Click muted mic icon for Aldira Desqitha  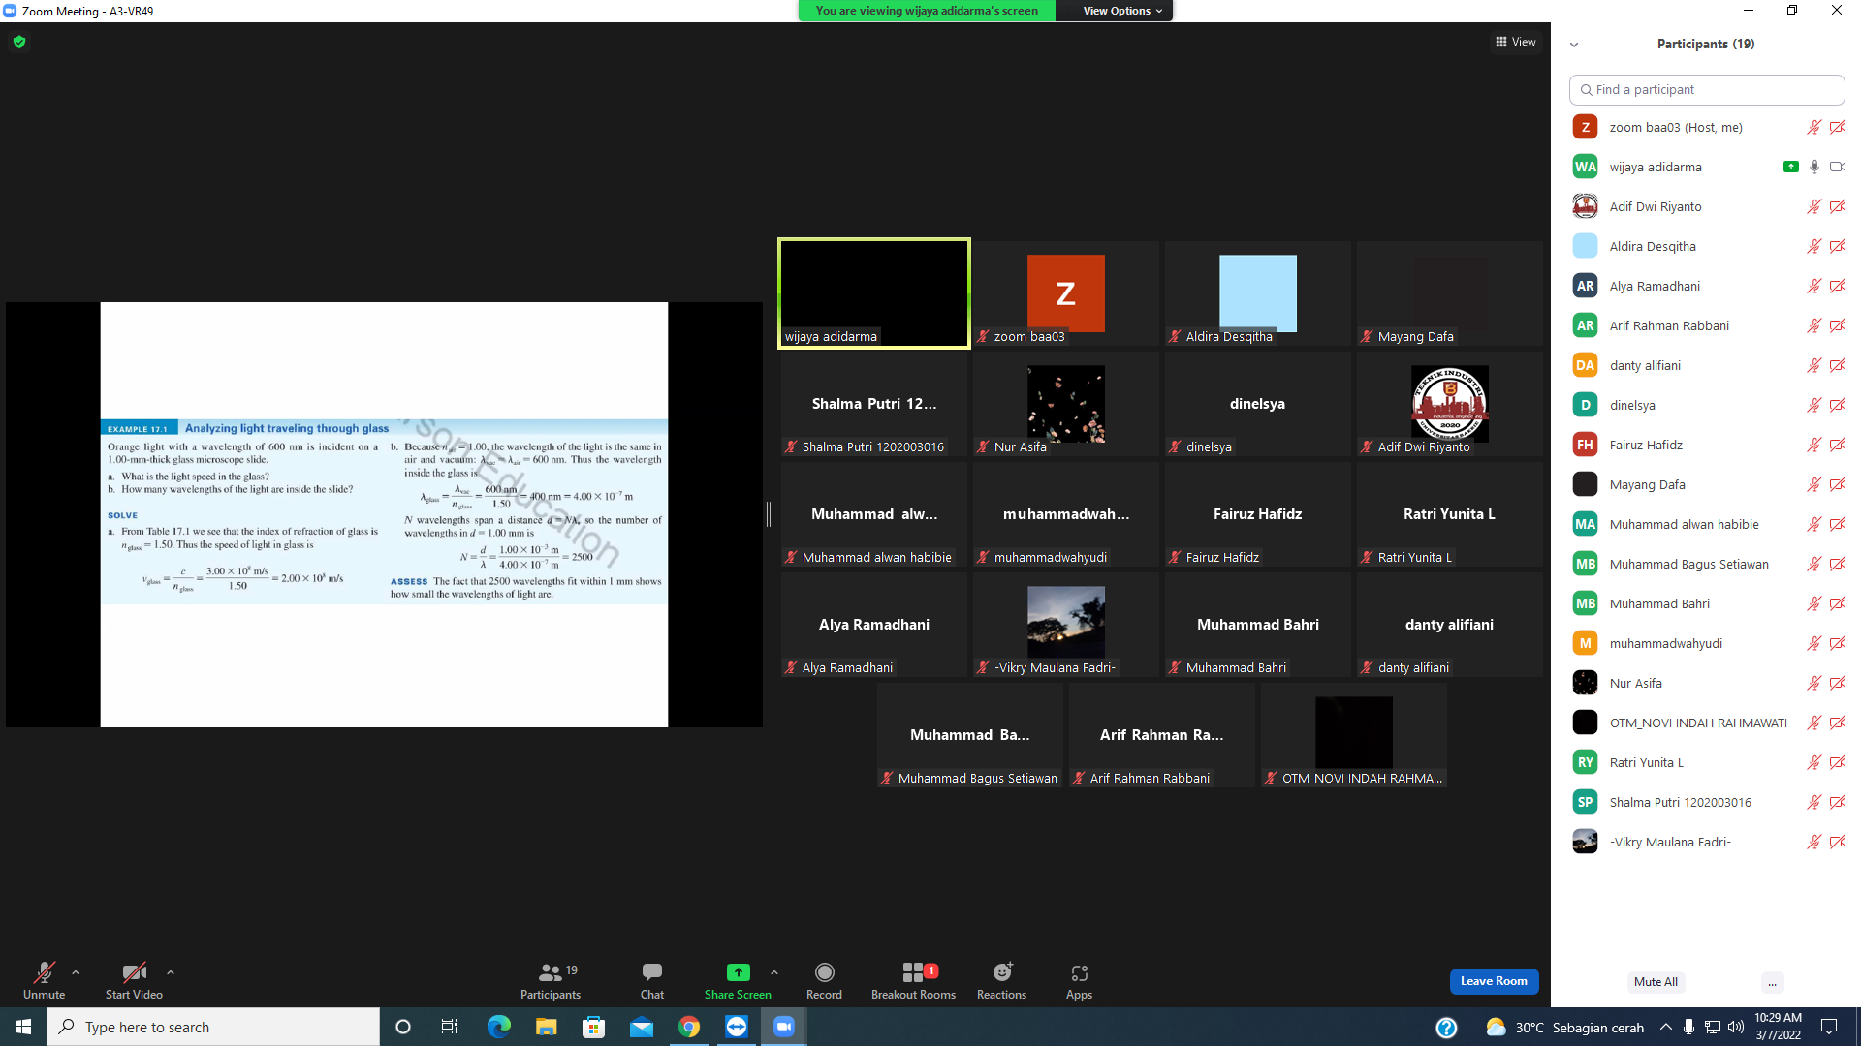tap(1814, 246)
